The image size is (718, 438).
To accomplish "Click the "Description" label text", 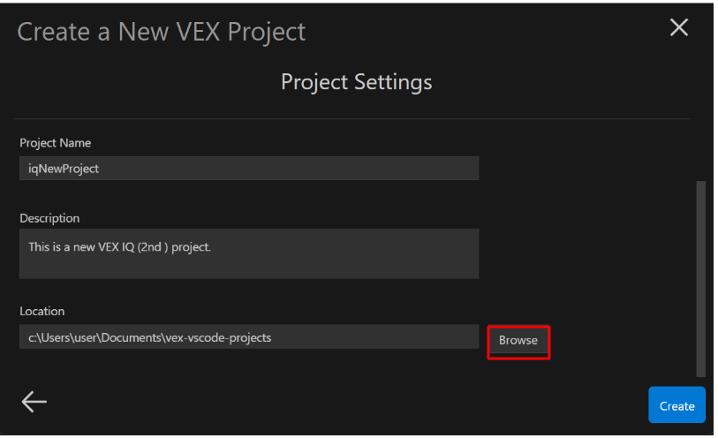I will point(49,218).
